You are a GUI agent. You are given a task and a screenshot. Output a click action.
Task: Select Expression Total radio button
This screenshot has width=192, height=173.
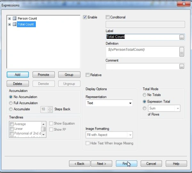pos(145,102)
